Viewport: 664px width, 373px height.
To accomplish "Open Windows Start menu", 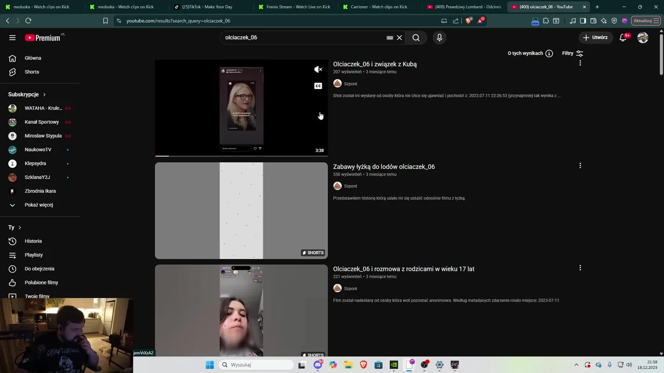I will 210,365.
